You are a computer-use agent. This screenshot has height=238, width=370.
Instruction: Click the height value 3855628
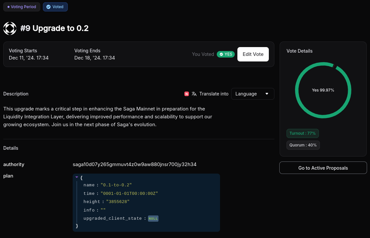(118, 202)
